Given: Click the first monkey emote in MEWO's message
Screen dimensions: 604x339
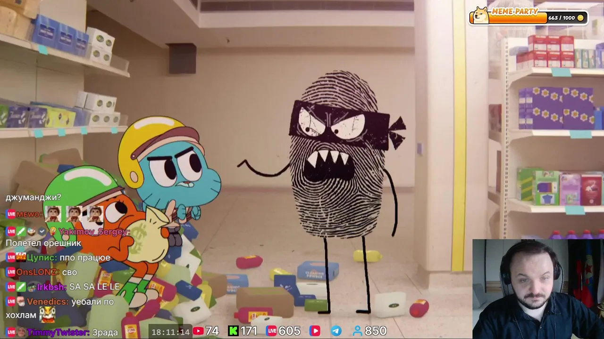Looking at the screenshot, I should tap(53, 214).
